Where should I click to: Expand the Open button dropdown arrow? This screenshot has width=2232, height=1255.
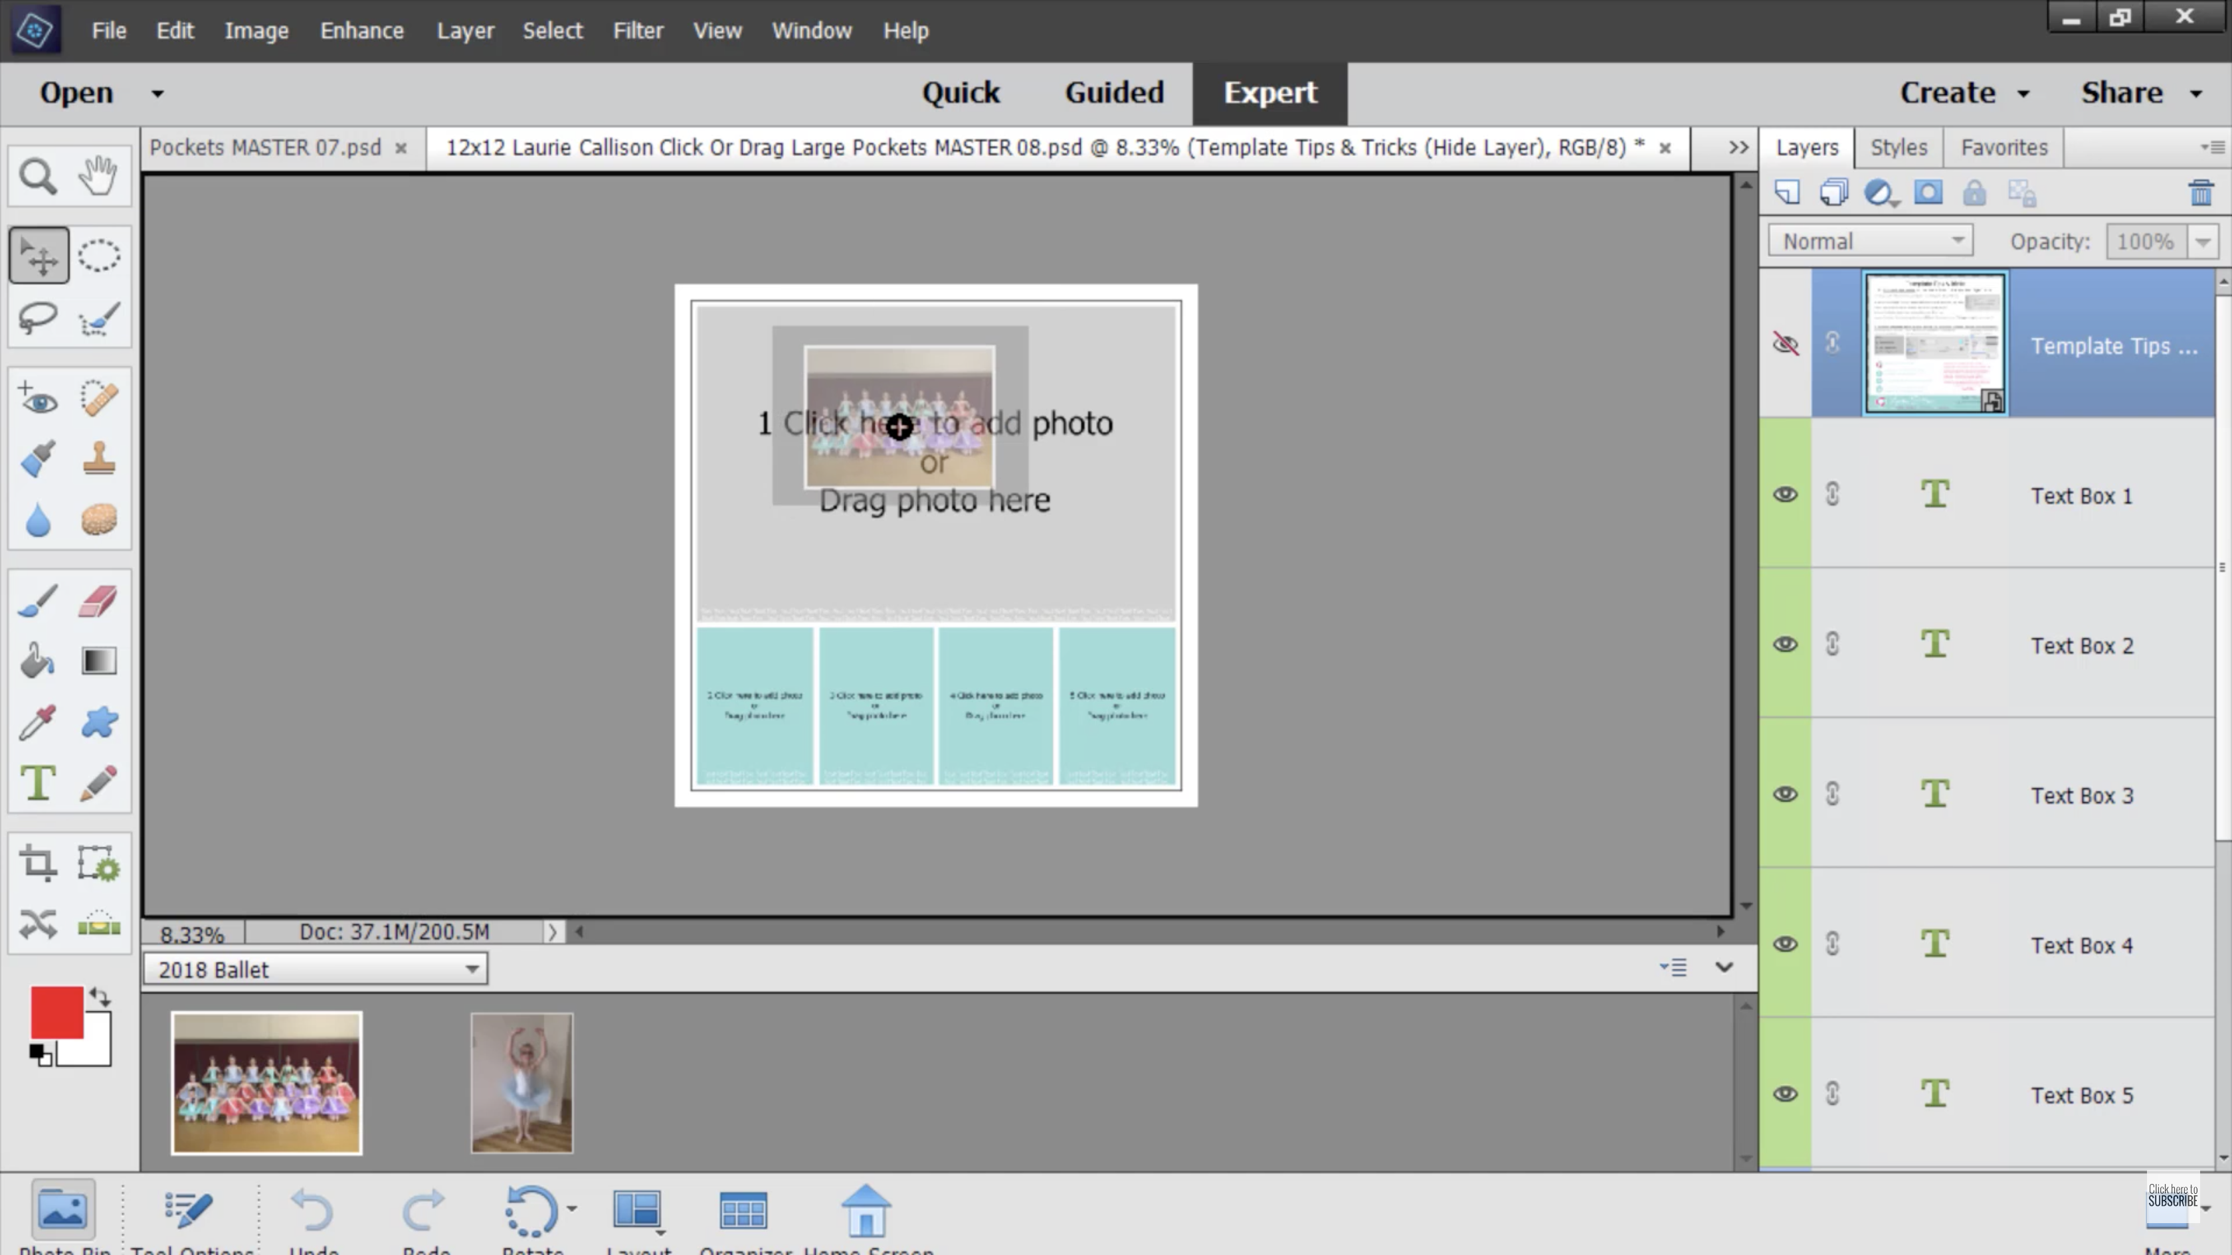(x=157, y=94)
